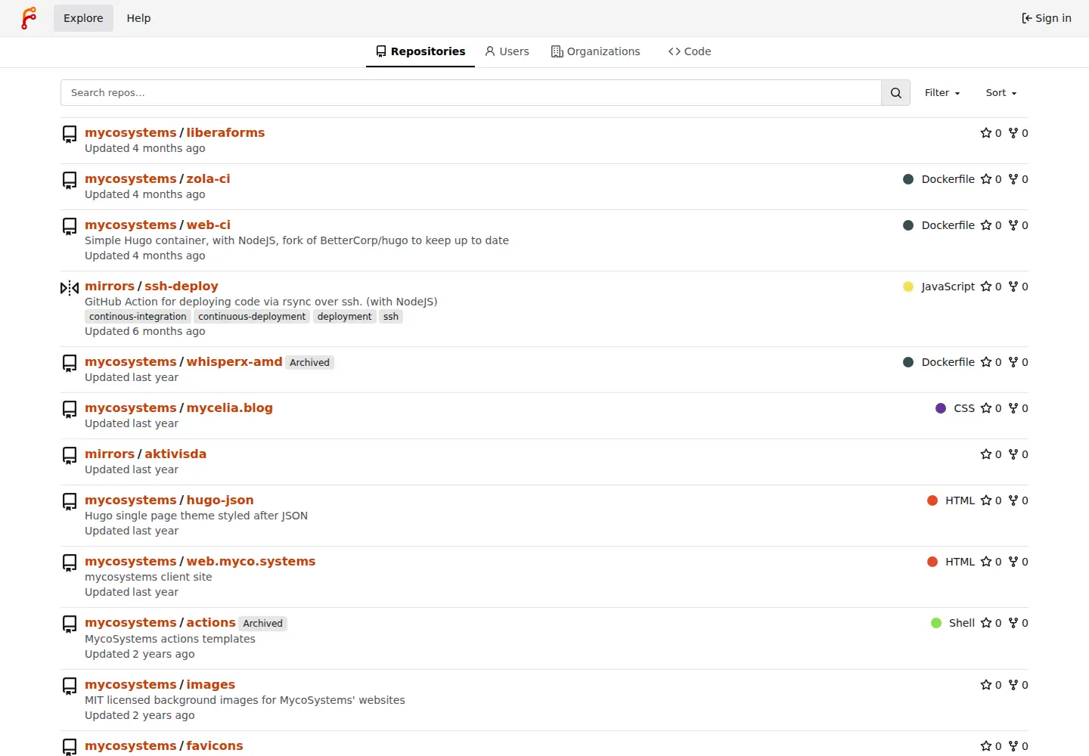Click the star icon on the images row
This screenshot has height=756, width=1089.
pyautogui.click(x=986, y=685)
